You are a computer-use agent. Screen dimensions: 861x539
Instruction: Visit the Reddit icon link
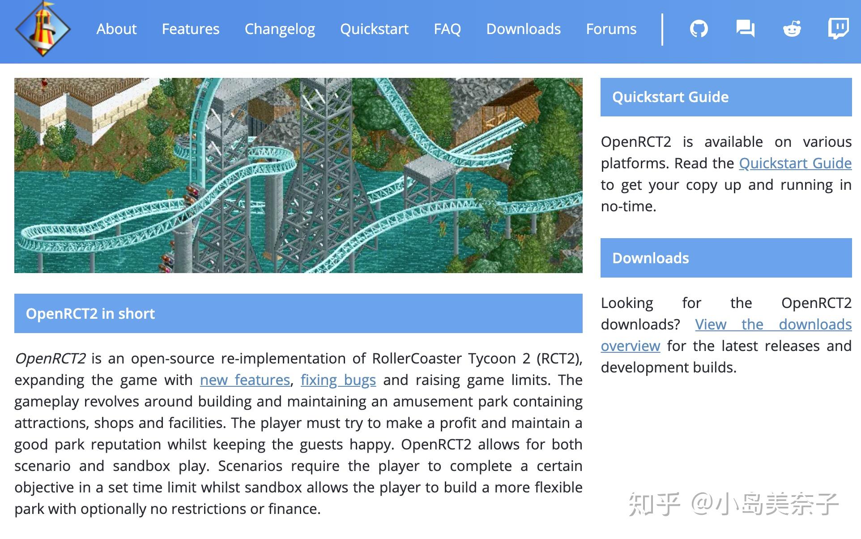792,29
